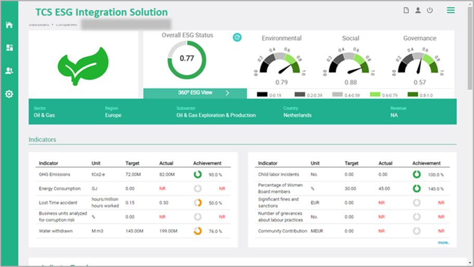Viewport: 474px width, 267px height.
Task: Click the '199.00M' actual value
Action: pos(168,231)
